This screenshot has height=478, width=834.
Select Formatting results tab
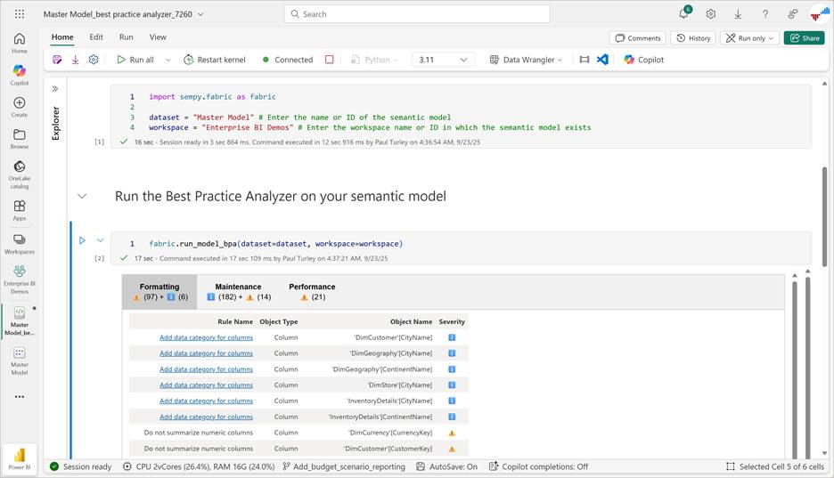coord(159,292)
